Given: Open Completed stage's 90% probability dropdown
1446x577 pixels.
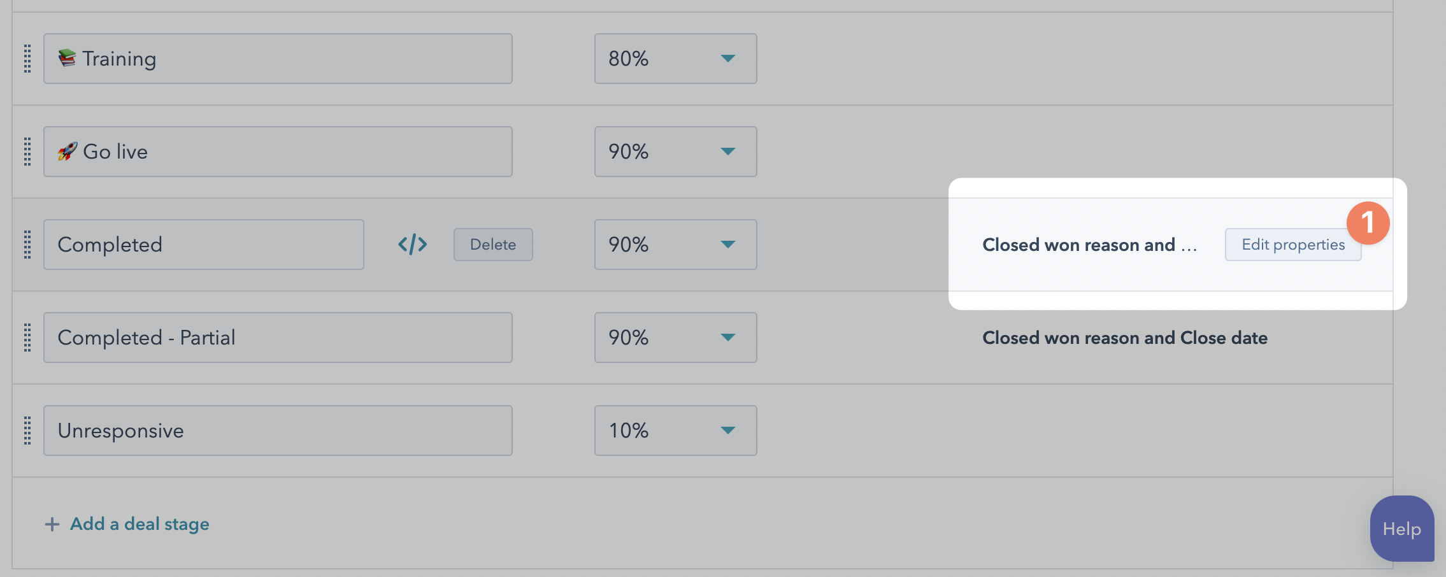Looking at the screenshot, I should coord(675,245).
